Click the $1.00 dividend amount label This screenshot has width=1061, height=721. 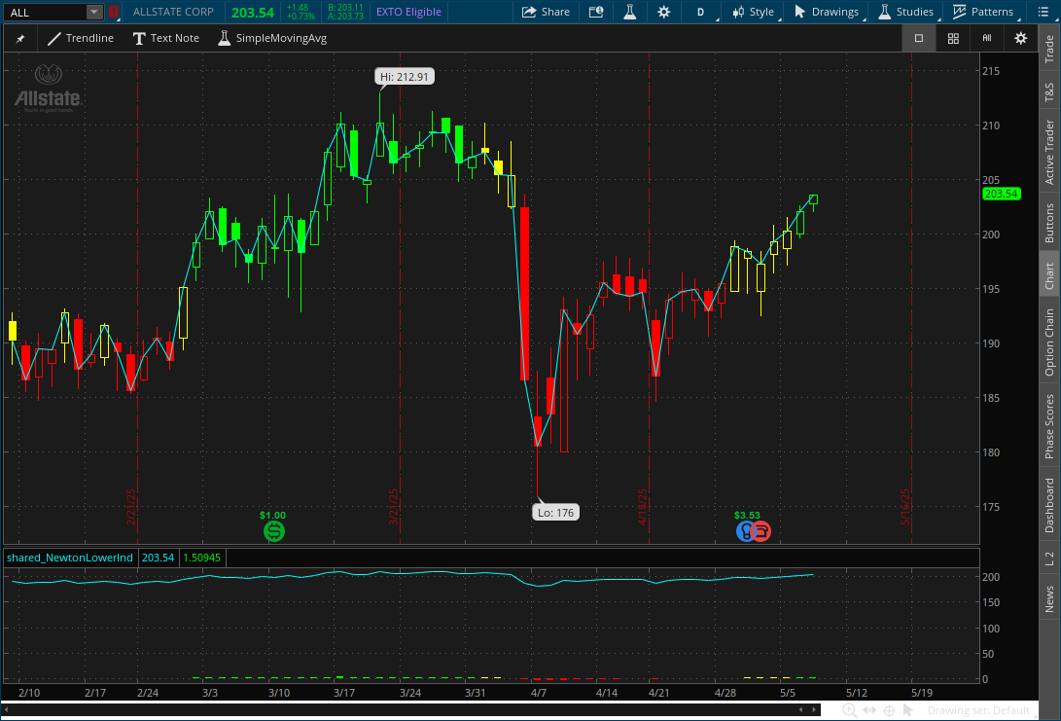[272, 515]
